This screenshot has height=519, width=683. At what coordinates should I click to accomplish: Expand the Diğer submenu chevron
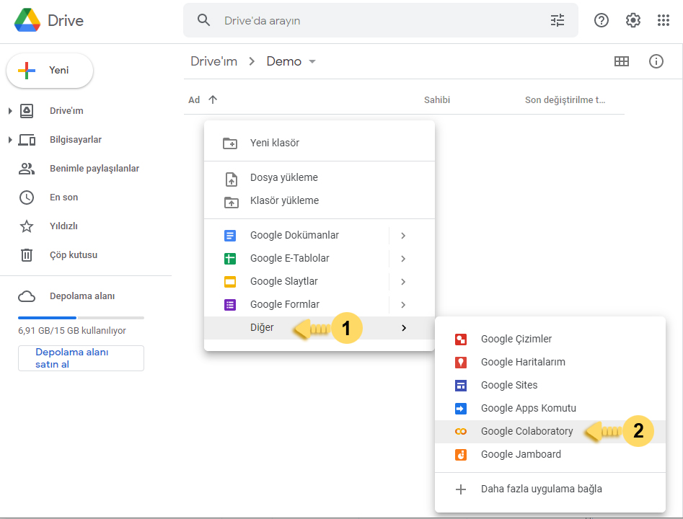(x=404, y=328)
